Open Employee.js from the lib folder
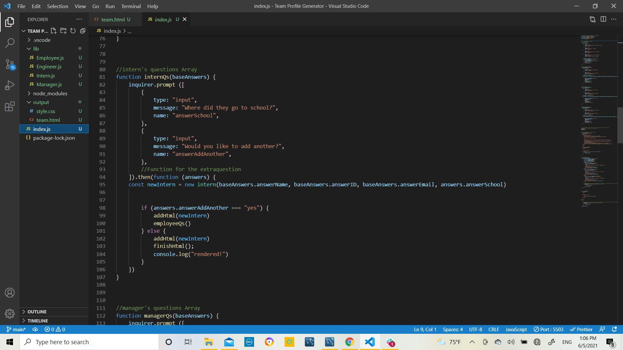The width and height of the screenshot is (623, 350). (54, 58)
